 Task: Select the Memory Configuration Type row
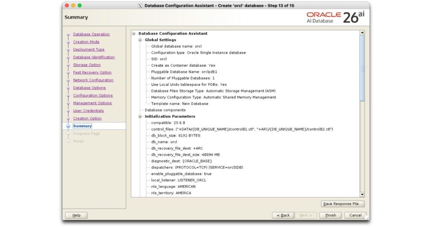(x=213, y=97)
